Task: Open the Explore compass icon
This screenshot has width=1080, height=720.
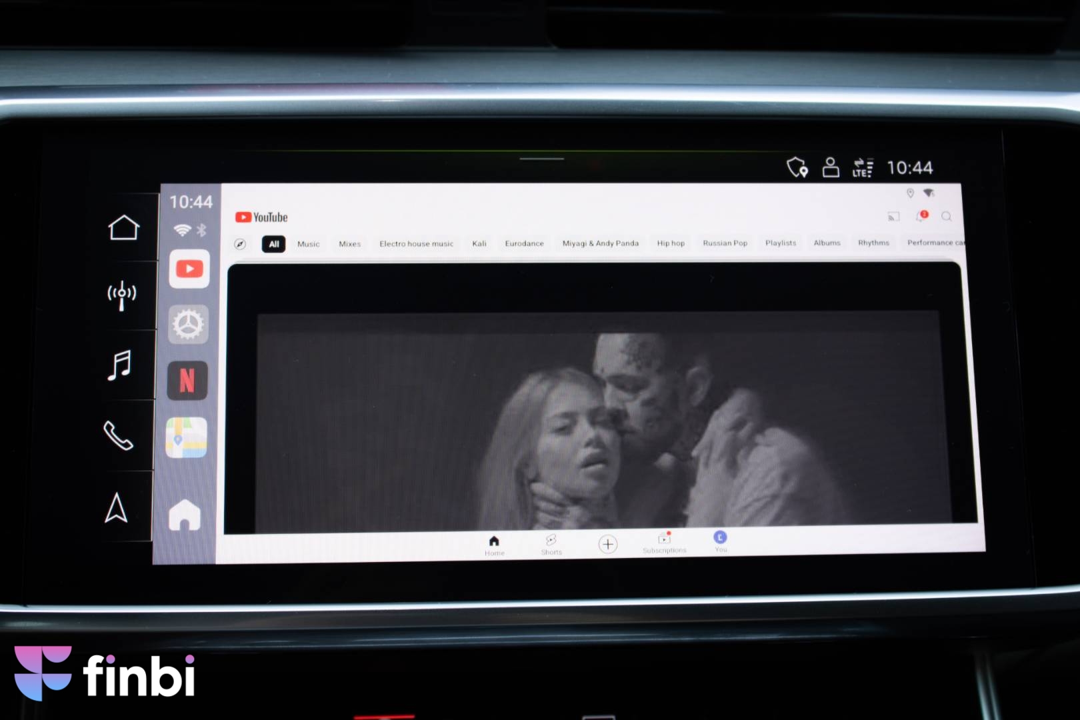Action: click(x=240, y=244)
